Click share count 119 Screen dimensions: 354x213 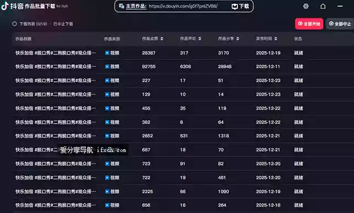[x=222, y=108]
